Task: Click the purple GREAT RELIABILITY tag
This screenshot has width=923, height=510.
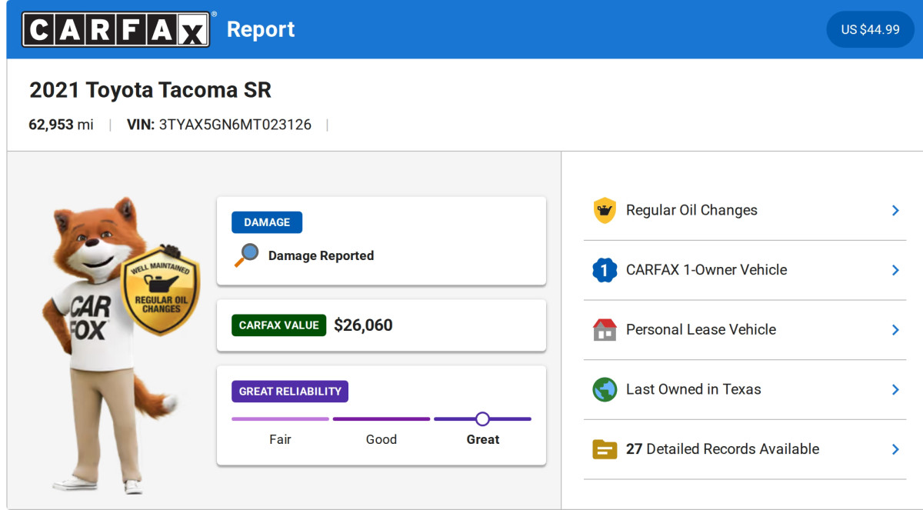Action: (x=290, y=392)
